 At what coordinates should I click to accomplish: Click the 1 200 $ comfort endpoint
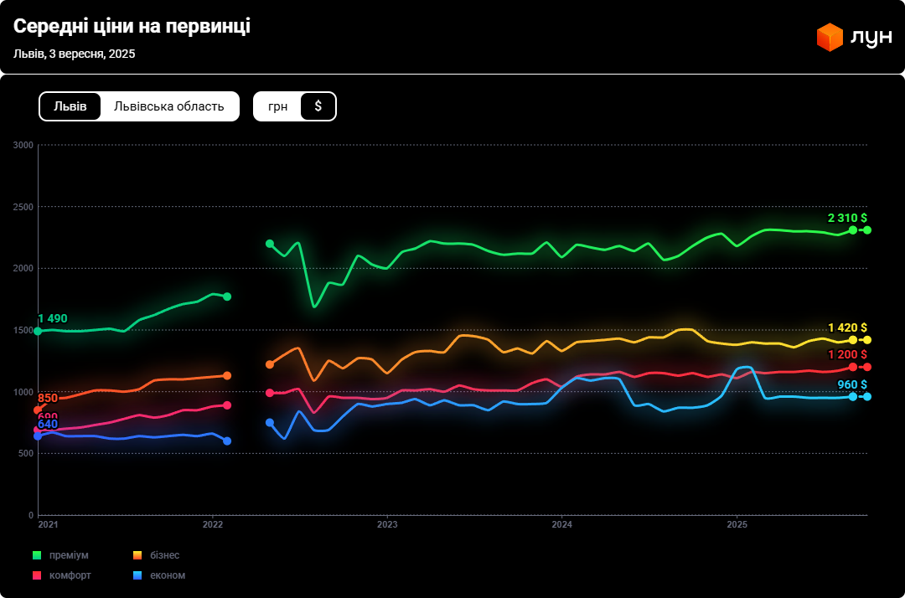867,367
